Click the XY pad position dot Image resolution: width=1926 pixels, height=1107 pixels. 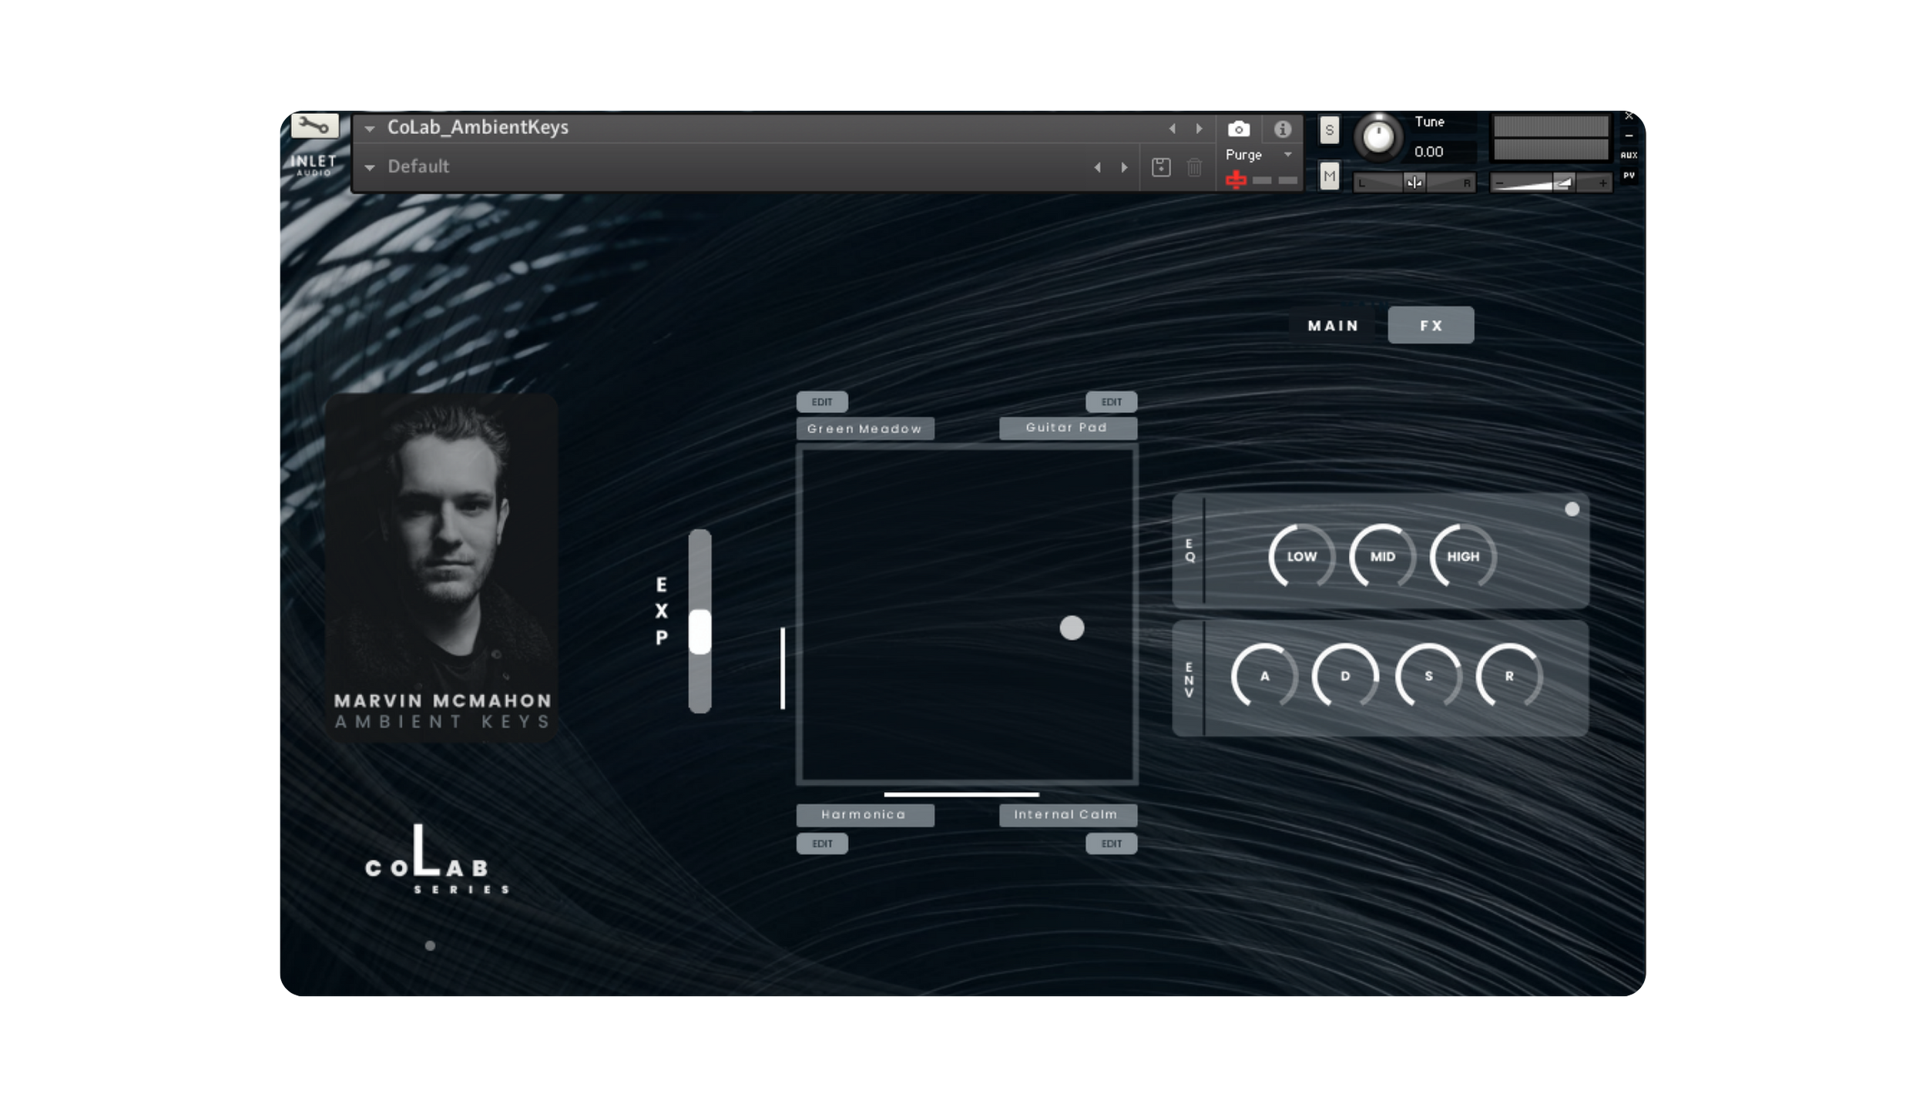click(x=1072, y=628)
